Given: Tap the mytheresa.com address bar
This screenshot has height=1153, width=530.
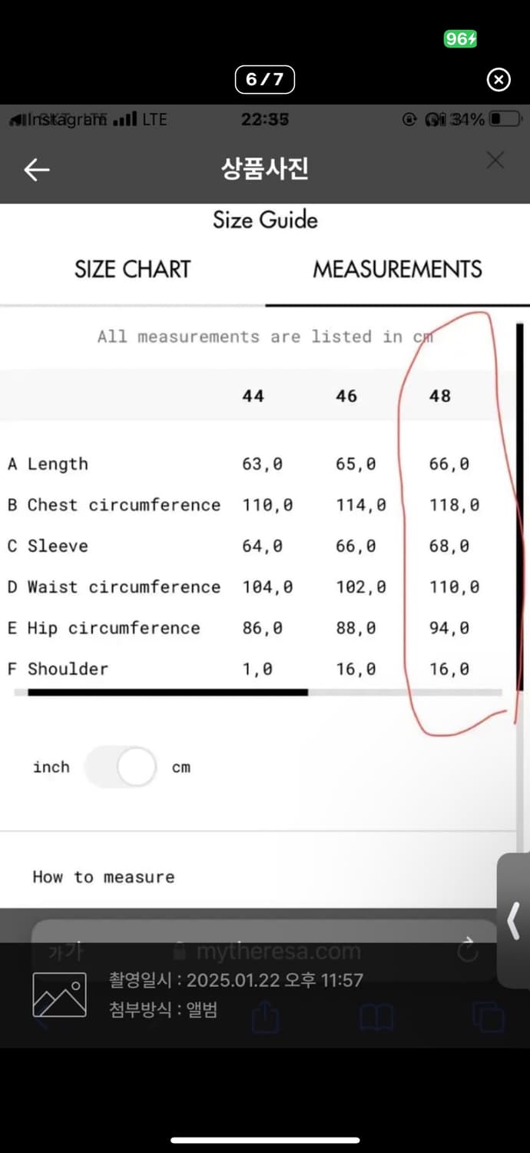Looking at the screenshot, I should (278, 952).
